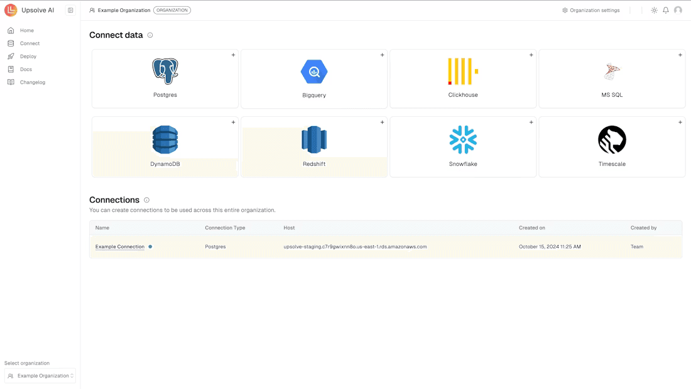Screen dimensions: 691x389
Task: Open the Example Connection link
Action: click(x=120, y=246)
